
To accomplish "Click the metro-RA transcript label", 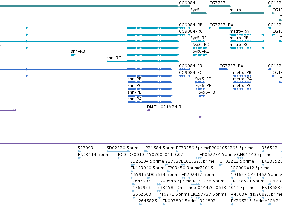I will click(239, 31).
